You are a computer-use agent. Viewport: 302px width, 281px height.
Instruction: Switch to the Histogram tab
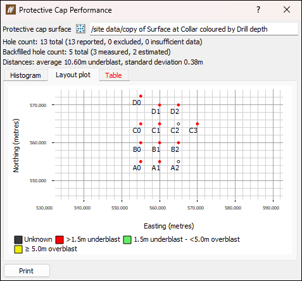[x=25, y=75]
